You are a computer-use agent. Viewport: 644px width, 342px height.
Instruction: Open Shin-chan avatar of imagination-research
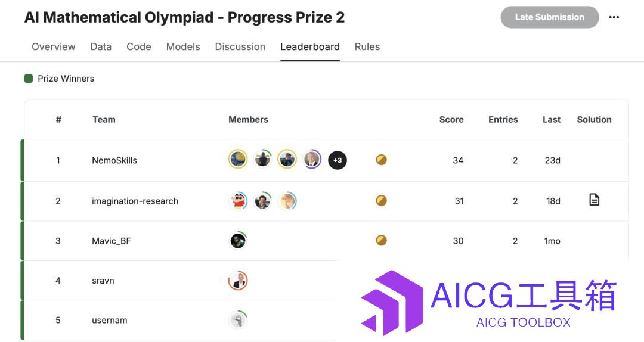point(238,201)
